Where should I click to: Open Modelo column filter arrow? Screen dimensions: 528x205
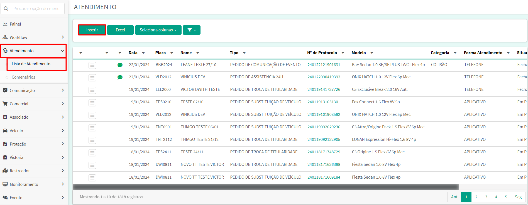click(x=372, y=53)
